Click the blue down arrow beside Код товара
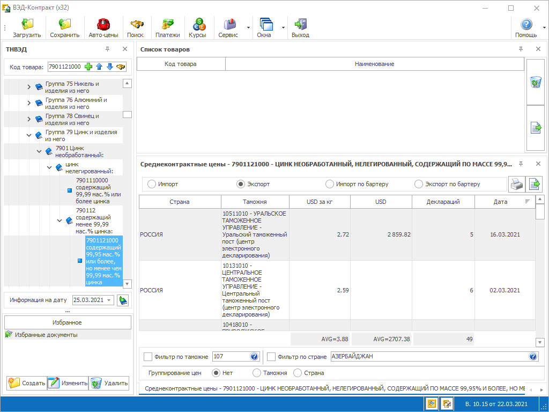Viewport: 549px width, 412px height. tap(109, 67)
